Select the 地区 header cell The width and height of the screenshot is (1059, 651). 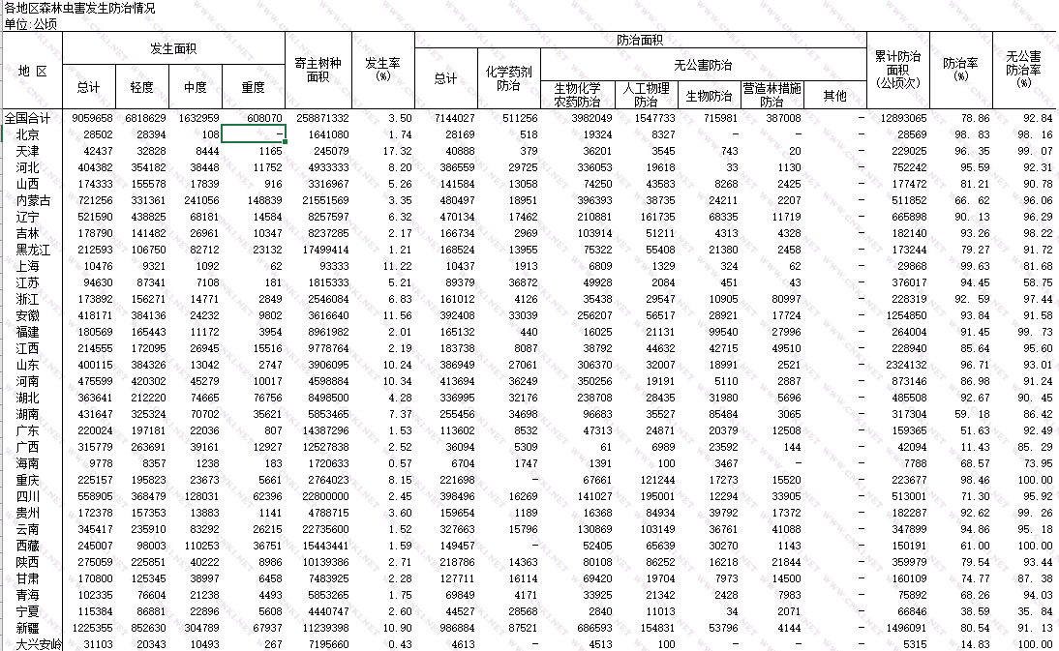32,71
